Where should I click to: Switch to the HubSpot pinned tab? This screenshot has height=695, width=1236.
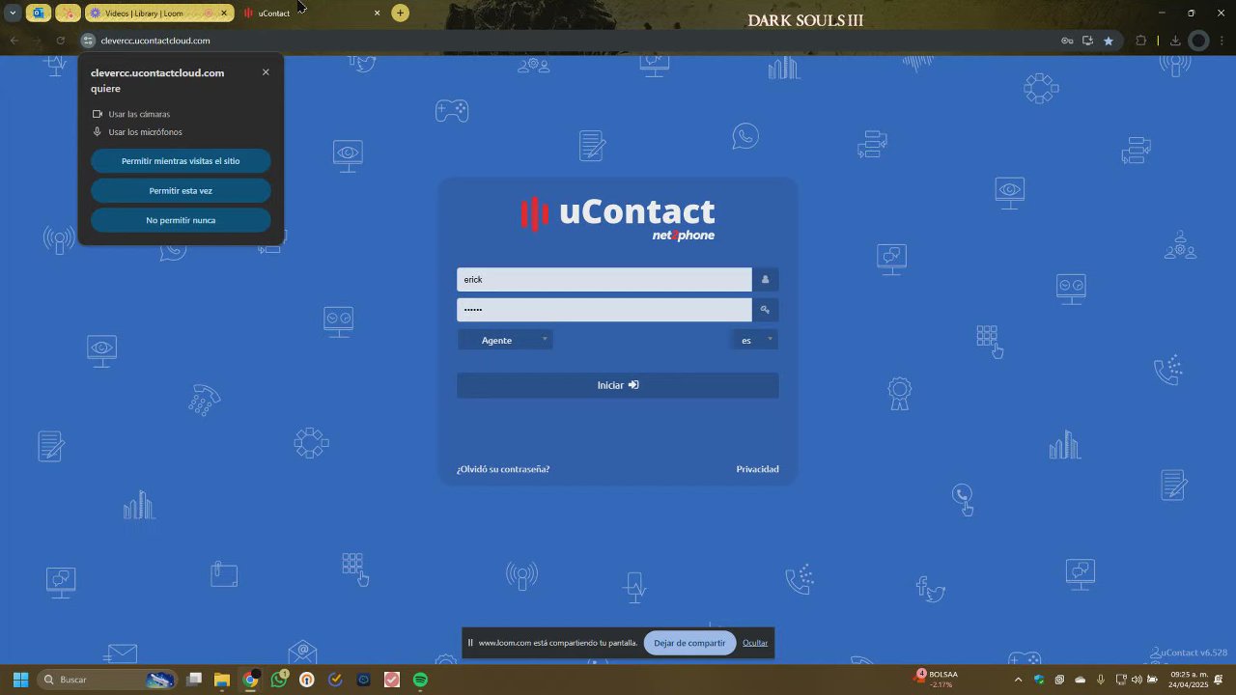(68, 13)
